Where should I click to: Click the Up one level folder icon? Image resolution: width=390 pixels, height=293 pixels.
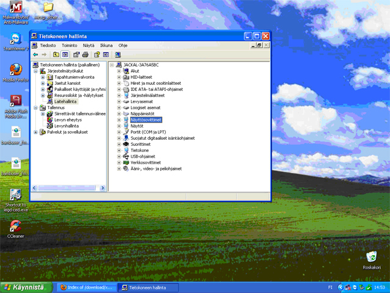coord(56,54)
